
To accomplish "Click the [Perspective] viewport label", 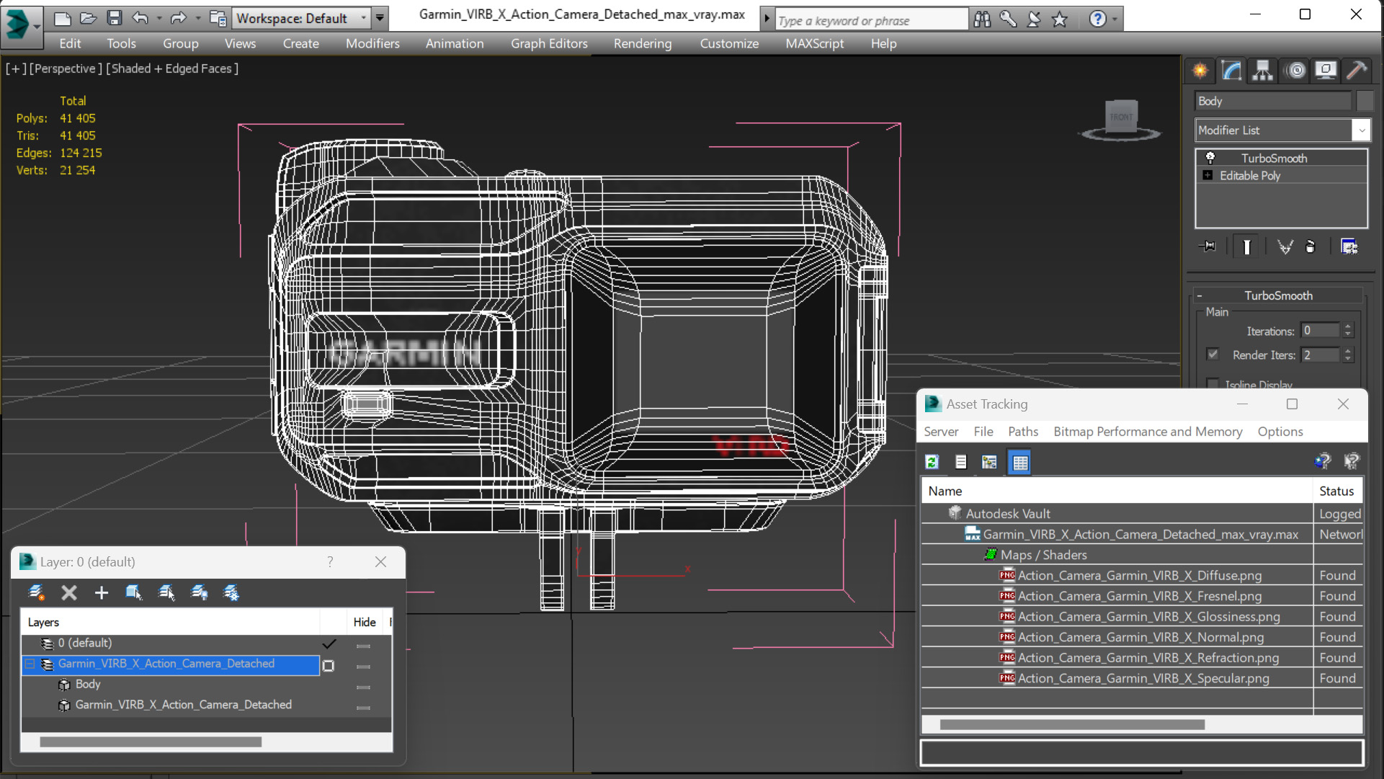I will 65,68.
